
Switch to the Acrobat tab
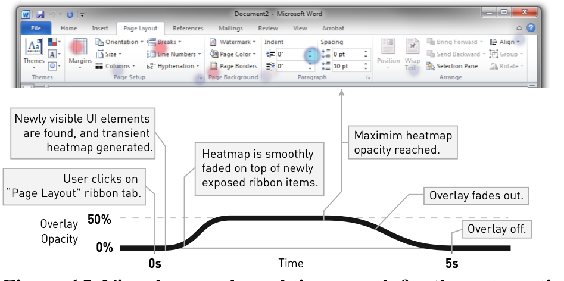click(x=333, y=29)
